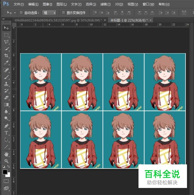Image resolution: width=194 pixels, height=195 pixels.
Task: Select the History Brush tool
Action: [6, 91]
